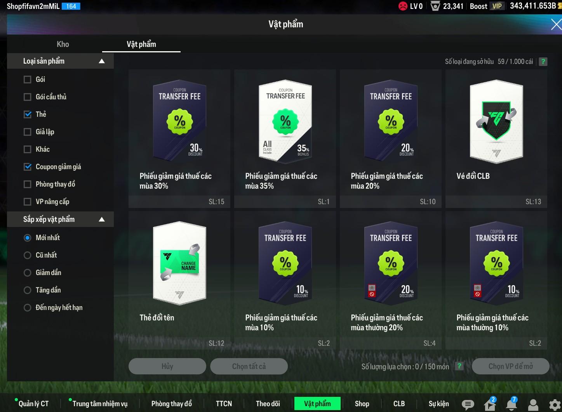Disable the Coupon giảm giá checkbox
562x412 pixels.
tap(28, 167)
